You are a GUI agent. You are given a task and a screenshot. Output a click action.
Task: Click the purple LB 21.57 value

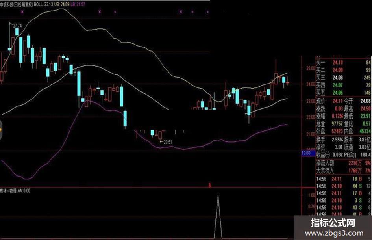pos(78,4)
